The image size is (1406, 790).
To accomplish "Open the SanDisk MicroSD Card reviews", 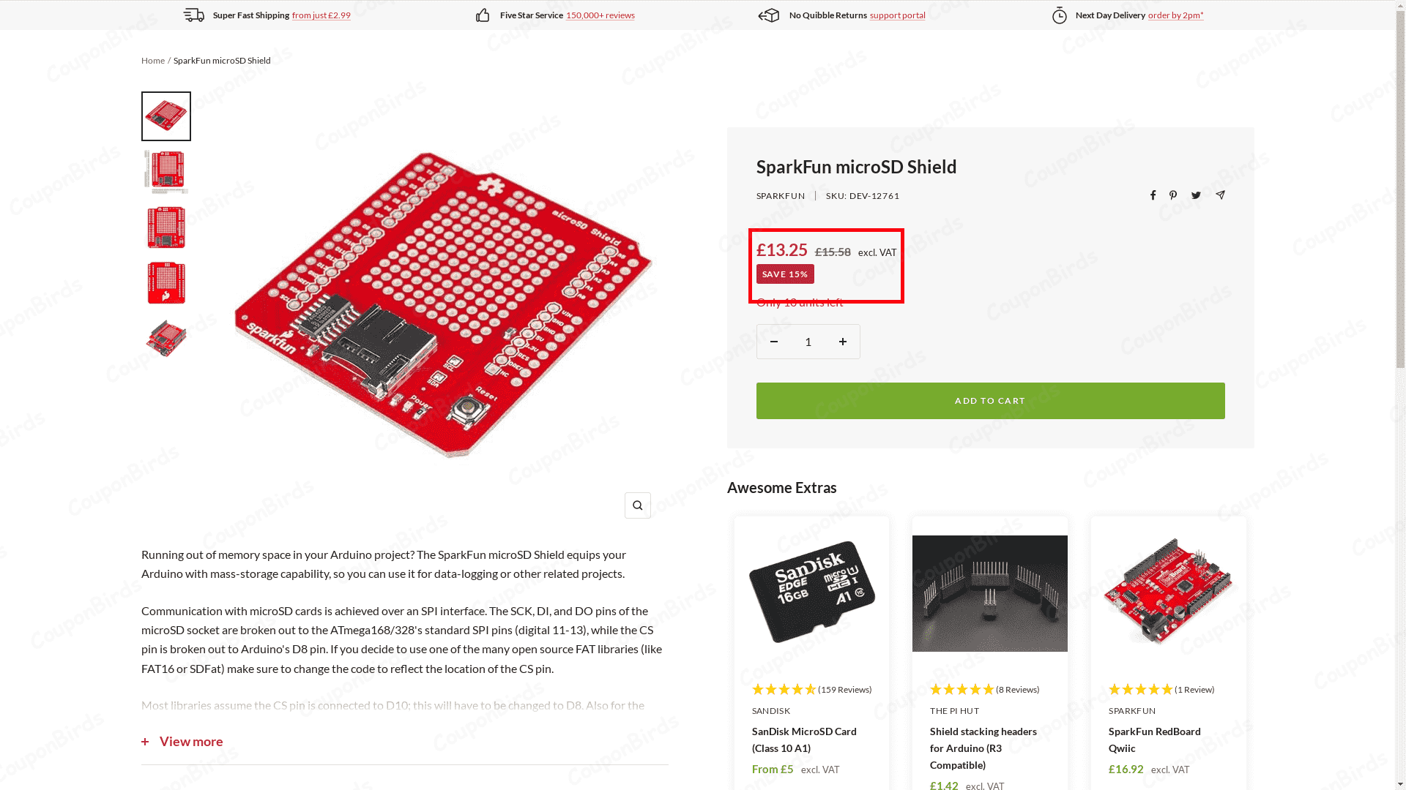I will tap(843, 689).
